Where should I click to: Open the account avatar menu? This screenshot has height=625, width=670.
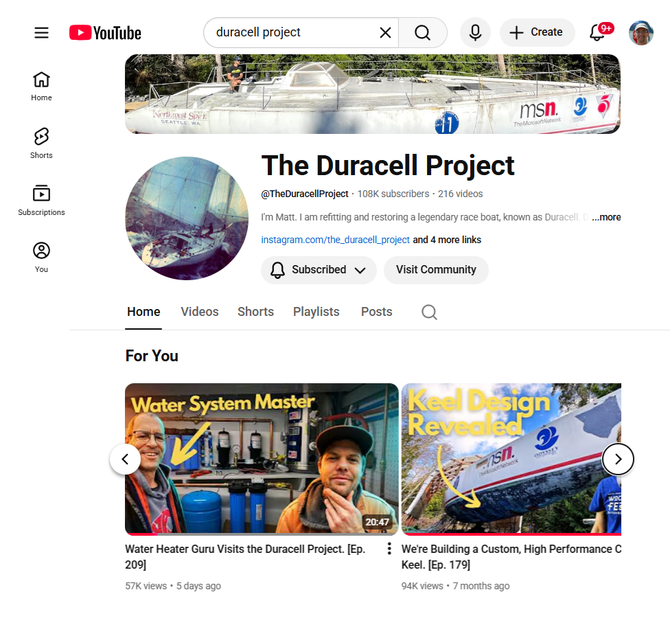640,32
